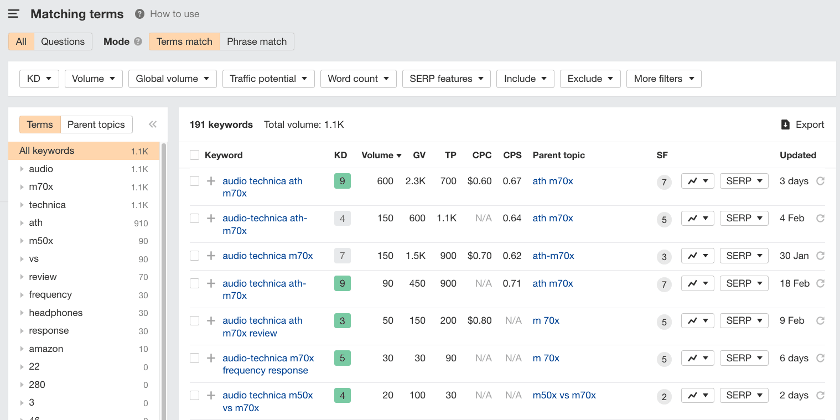The width and height of the screenshot is (840, 420).
Task: Click the KD badge 7 for audio technica m70x
Action: pos(343,256)
